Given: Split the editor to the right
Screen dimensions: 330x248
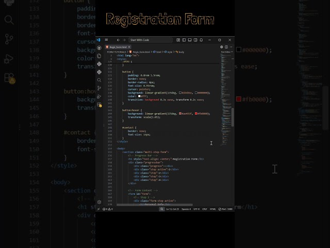Looking at the screenshot, I should [x=226, y=47].
